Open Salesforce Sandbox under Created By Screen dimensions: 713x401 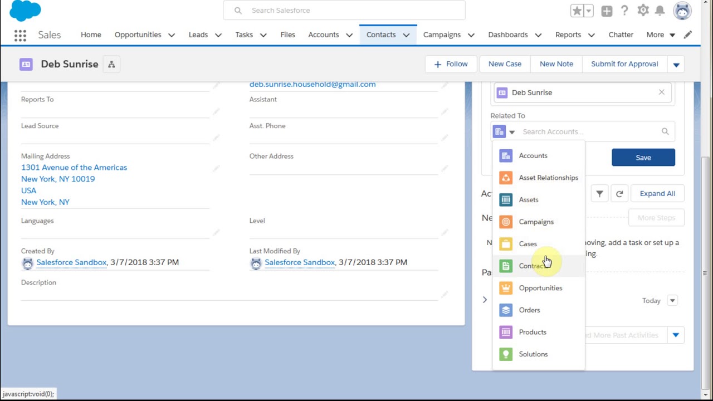point(71,262)
